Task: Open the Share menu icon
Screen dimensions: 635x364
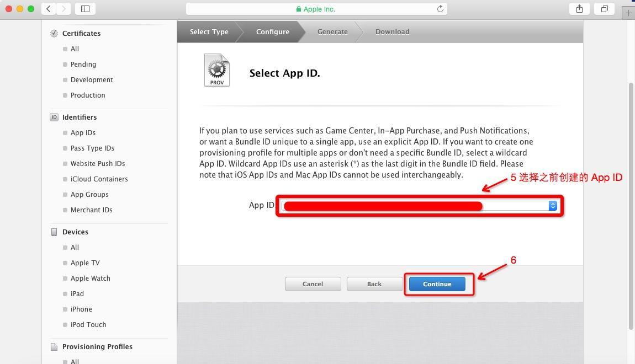Action: pos(580,8)
